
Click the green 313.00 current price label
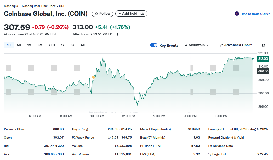(x=263, y=59)
